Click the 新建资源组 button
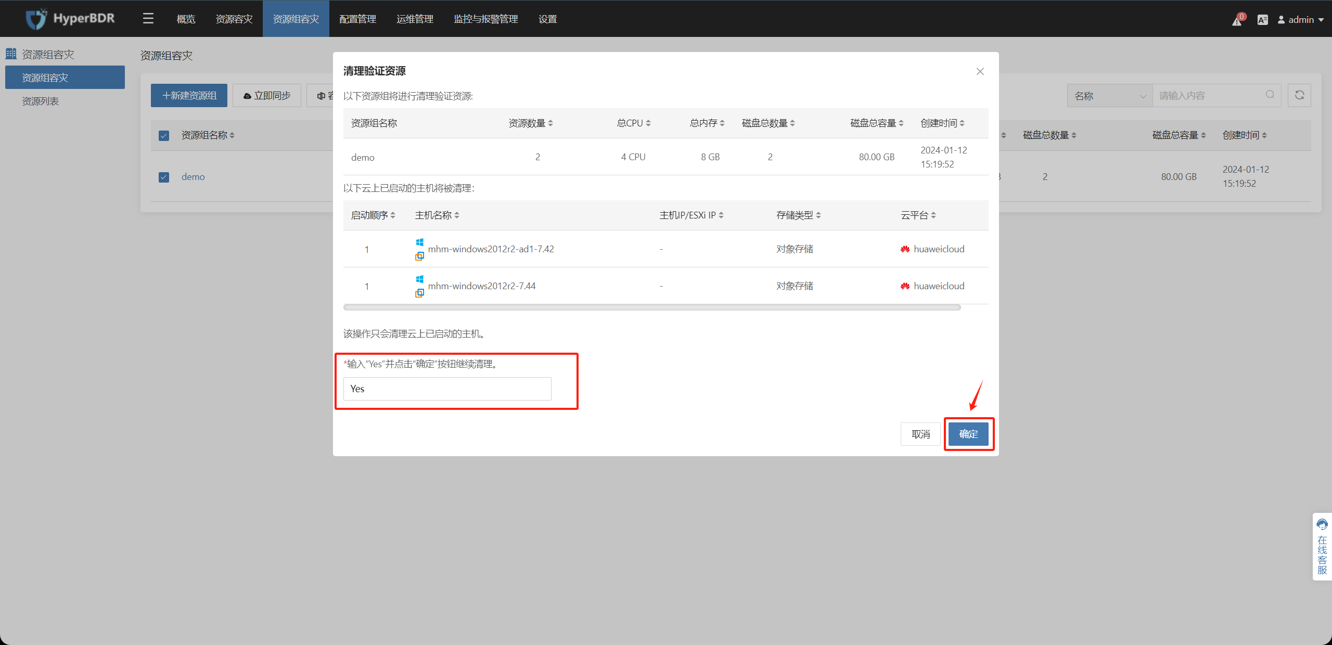The height and width of the screenshot is (645, 1332). click(189, 96)
